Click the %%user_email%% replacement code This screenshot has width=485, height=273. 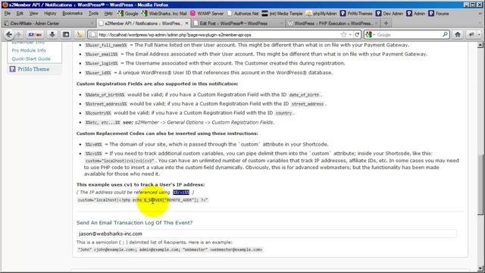(x=102, y=54)
